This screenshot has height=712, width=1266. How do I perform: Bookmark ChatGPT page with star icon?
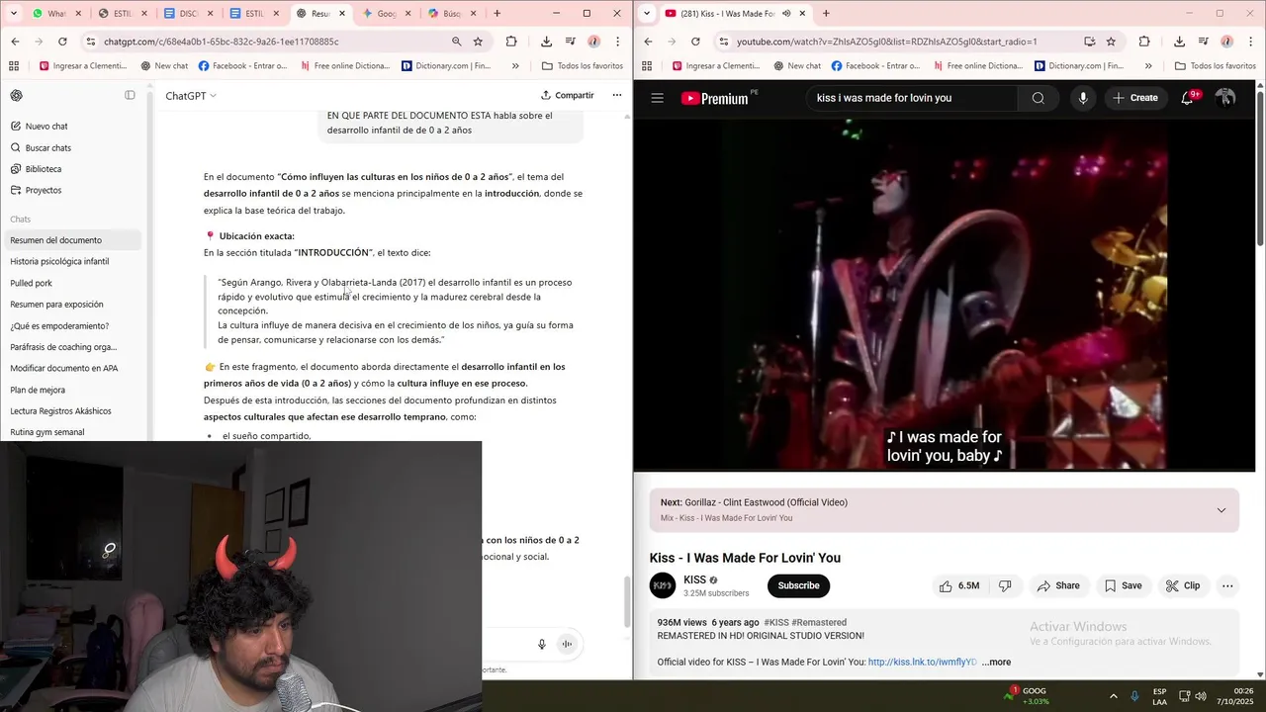coord(478,42)
